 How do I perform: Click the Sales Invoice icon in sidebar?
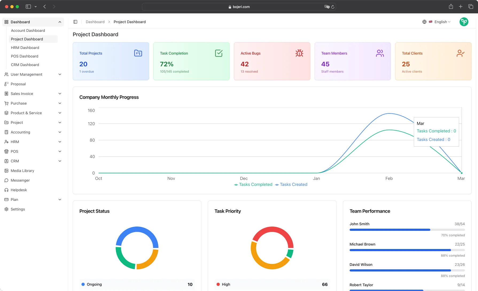coord(6,94)
